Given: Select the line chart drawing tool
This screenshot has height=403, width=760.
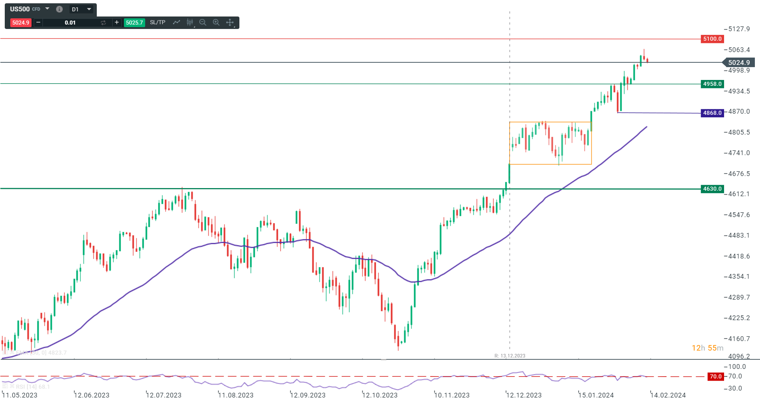Looking at the screenshot, I should click(x=177, y=22).
